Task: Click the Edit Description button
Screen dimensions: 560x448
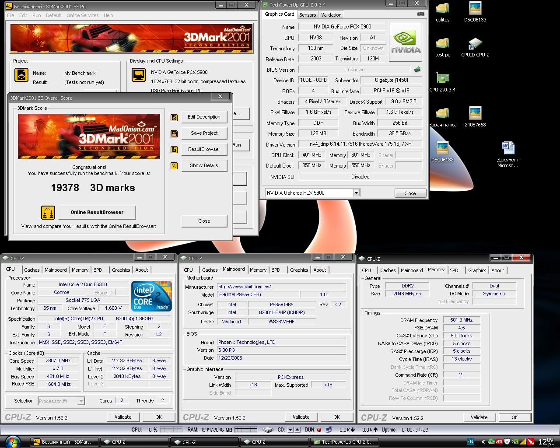Action: coord(204,117)
